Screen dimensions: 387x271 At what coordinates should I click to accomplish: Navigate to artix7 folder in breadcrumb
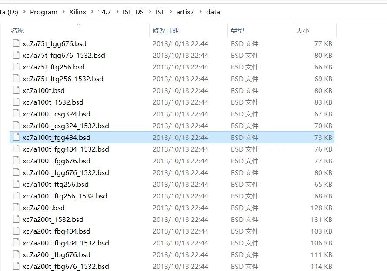point(185,12)
